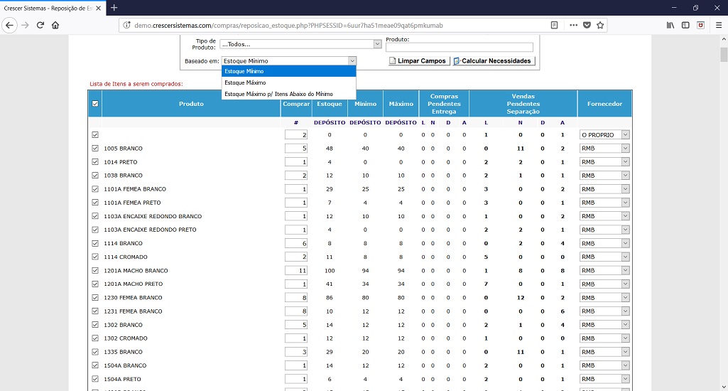Screen dimensions: 728x391
Task: Toggle the select-all checkbox in table header
Action: pyautogui.click(x=95, y=104)
